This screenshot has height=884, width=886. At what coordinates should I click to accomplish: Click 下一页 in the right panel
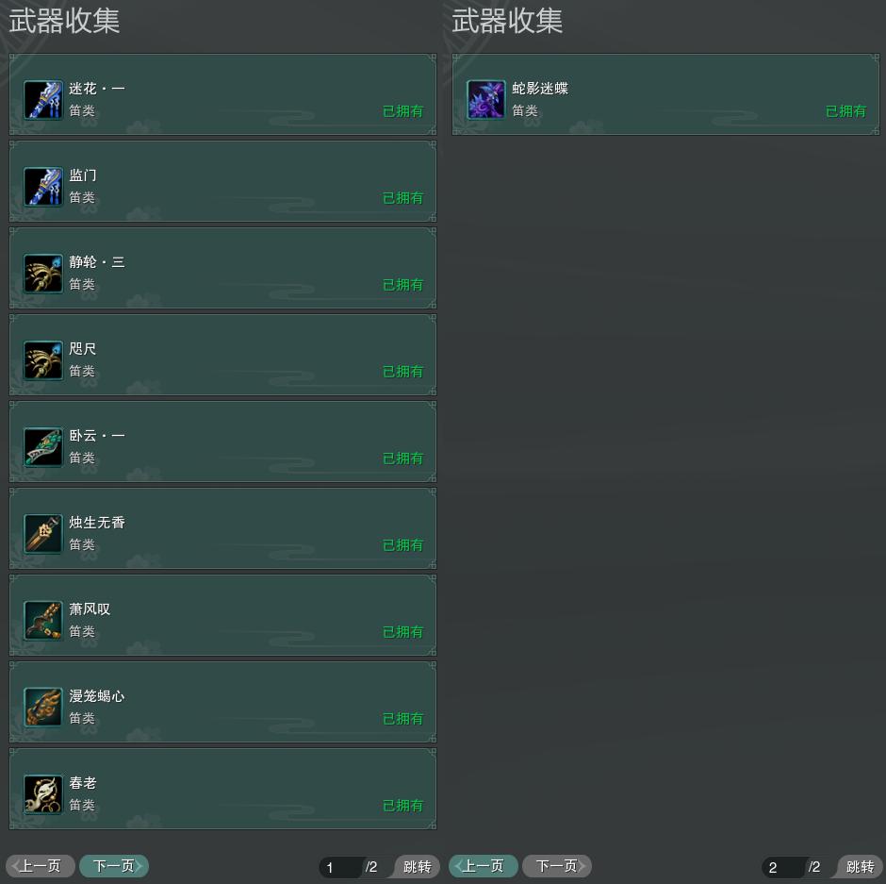[x=557, y=866]
